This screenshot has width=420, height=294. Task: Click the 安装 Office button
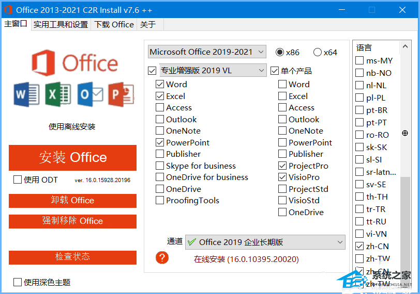click(x=72, y=157)
